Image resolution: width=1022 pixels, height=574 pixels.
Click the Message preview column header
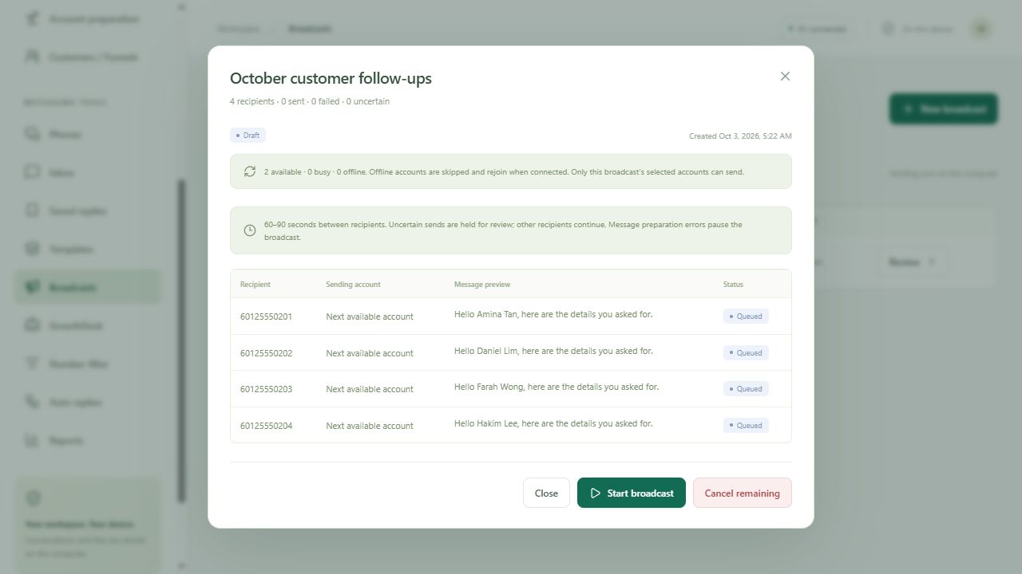coord(482,285)
